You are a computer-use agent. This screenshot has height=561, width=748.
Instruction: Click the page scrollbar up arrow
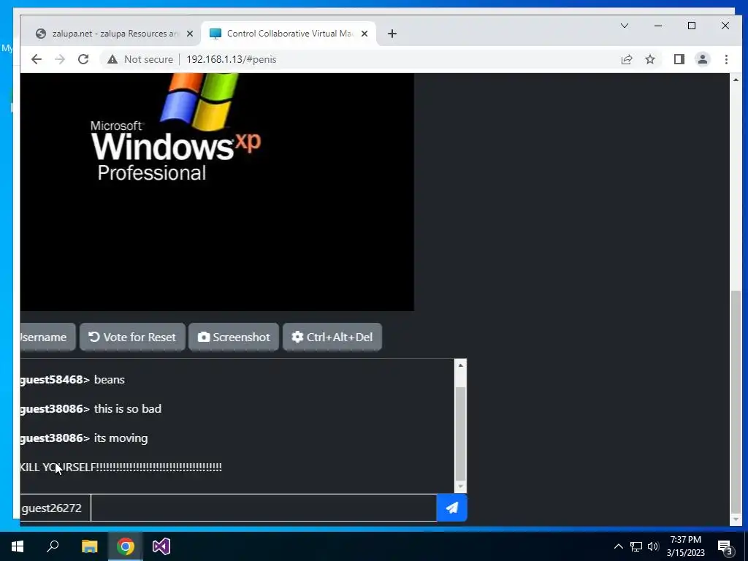tap(736, 79)
